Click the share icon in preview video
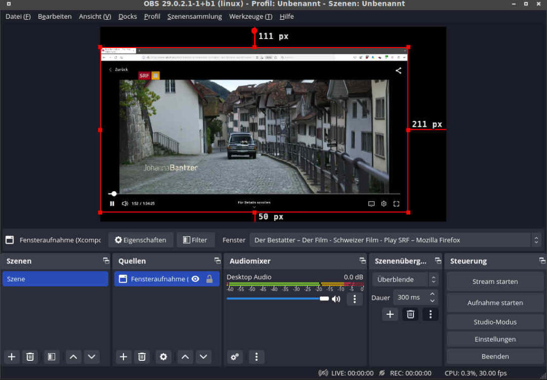The image size is (547, 380). click(398, 71)
